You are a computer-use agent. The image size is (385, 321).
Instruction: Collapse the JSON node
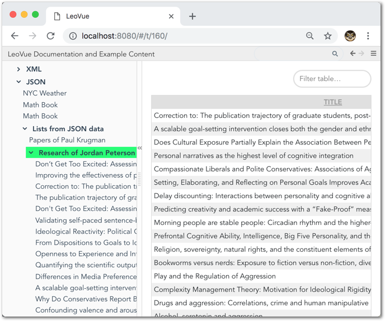coord(18,82)
